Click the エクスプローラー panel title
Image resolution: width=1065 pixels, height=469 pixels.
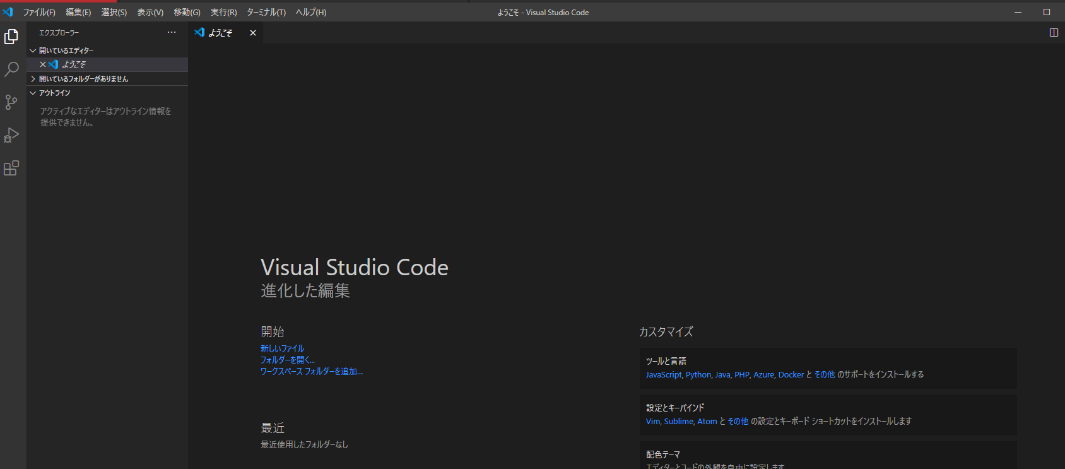tap(59, 33)
